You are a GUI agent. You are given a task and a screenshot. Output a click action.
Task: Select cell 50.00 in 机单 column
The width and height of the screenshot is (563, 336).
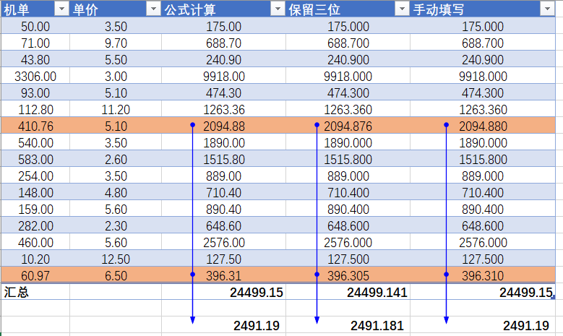click(x=35, y=26)
